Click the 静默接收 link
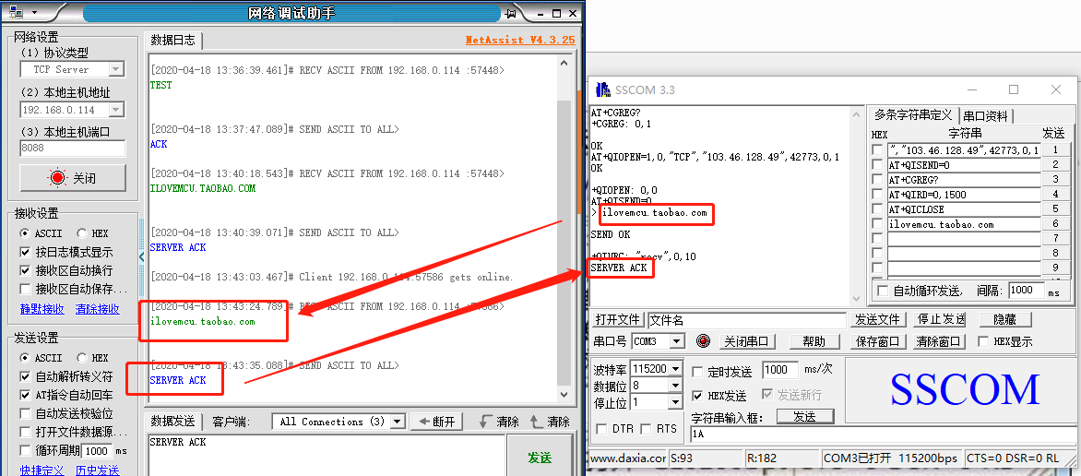1081x476 pixels. tap(42, 309)
